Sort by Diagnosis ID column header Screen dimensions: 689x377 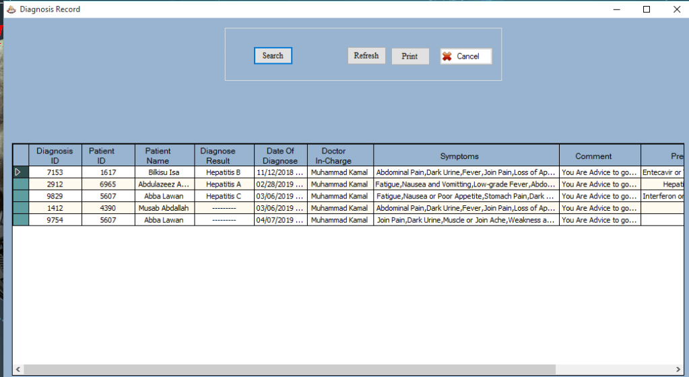tap(55, 156)
